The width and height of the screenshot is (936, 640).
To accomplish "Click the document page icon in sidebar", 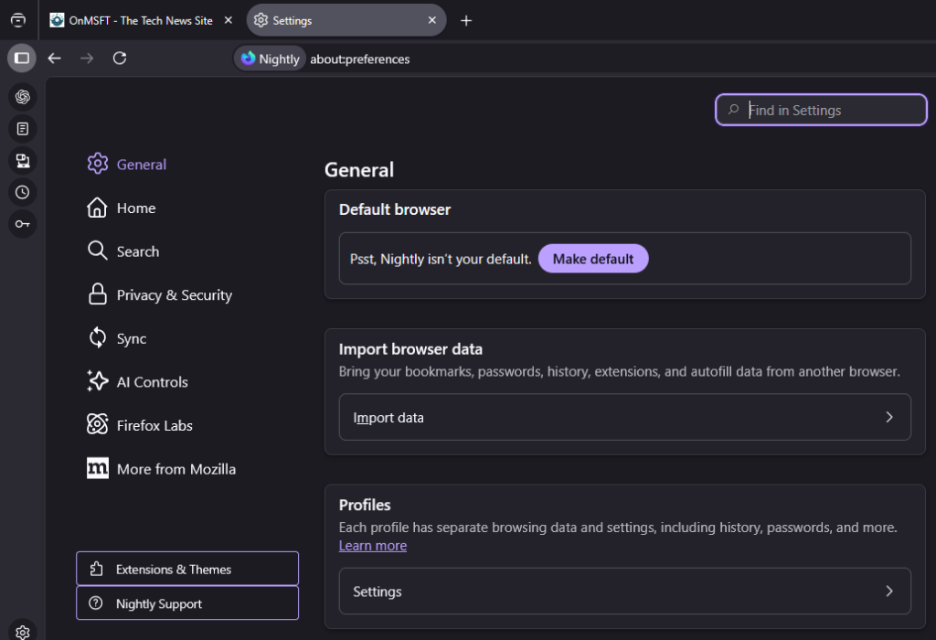I will click(23, 129).
